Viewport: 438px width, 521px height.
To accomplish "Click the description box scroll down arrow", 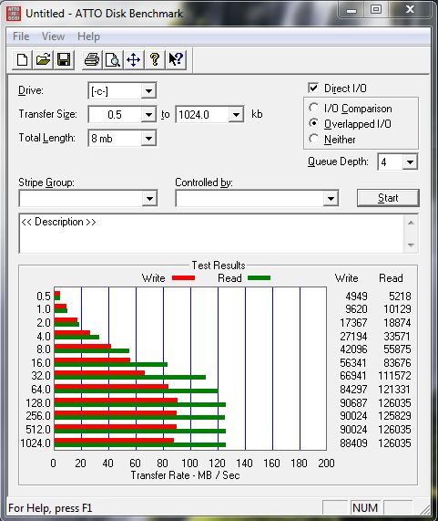I will [411, 245].
